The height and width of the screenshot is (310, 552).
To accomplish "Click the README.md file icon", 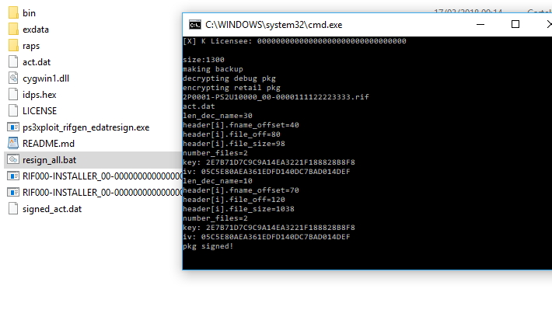I will [13, 143].
